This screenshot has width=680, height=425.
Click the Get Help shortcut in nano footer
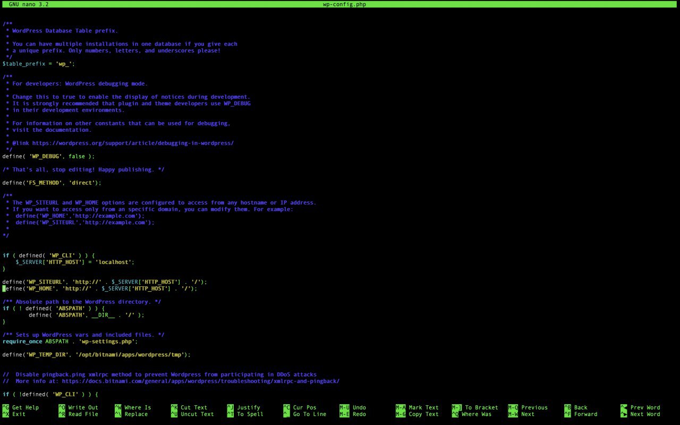click(x=25, y=407)
